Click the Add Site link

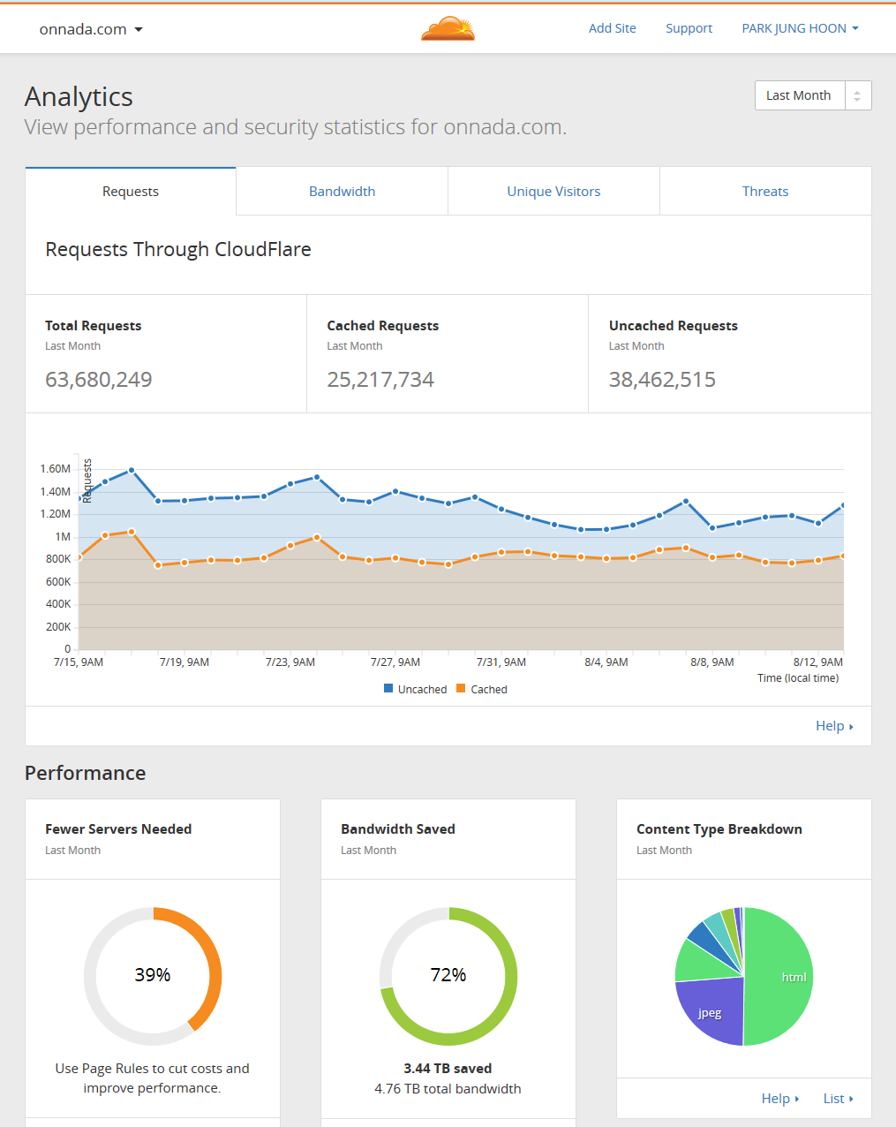pos(612,28)
